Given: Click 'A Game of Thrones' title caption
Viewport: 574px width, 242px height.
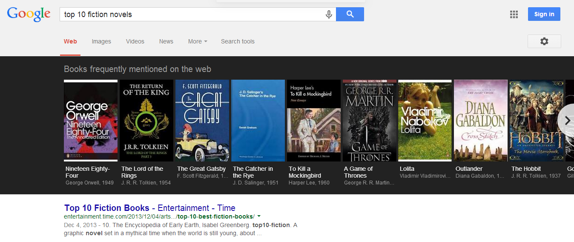Looking at the screenshot, I should point(359,172).
